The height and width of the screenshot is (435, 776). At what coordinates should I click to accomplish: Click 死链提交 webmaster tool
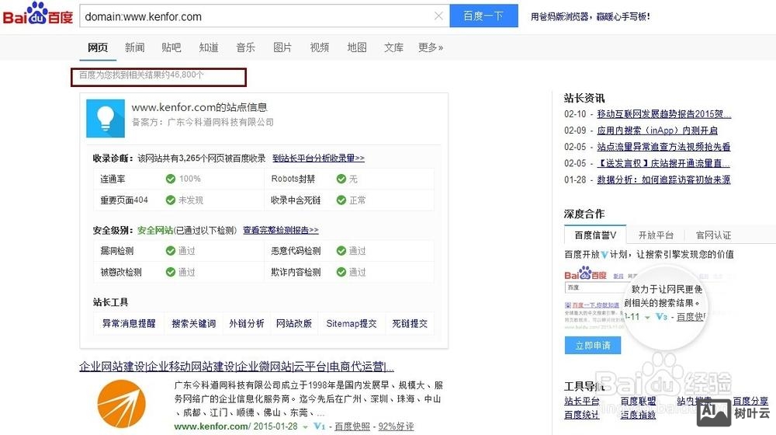pos(410,323)
